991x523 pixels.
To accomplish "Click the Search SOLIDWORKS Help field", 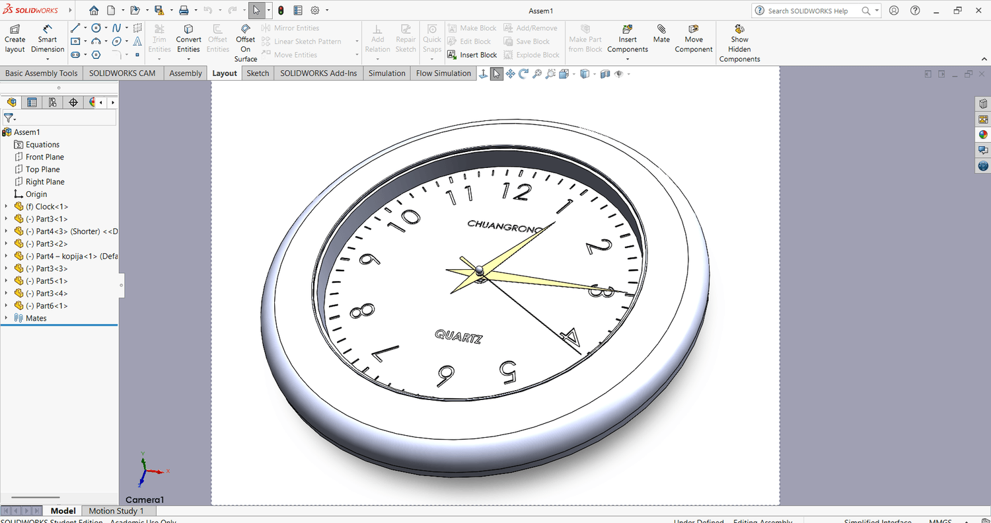I will pyautogui.click(x=813, y=11).
